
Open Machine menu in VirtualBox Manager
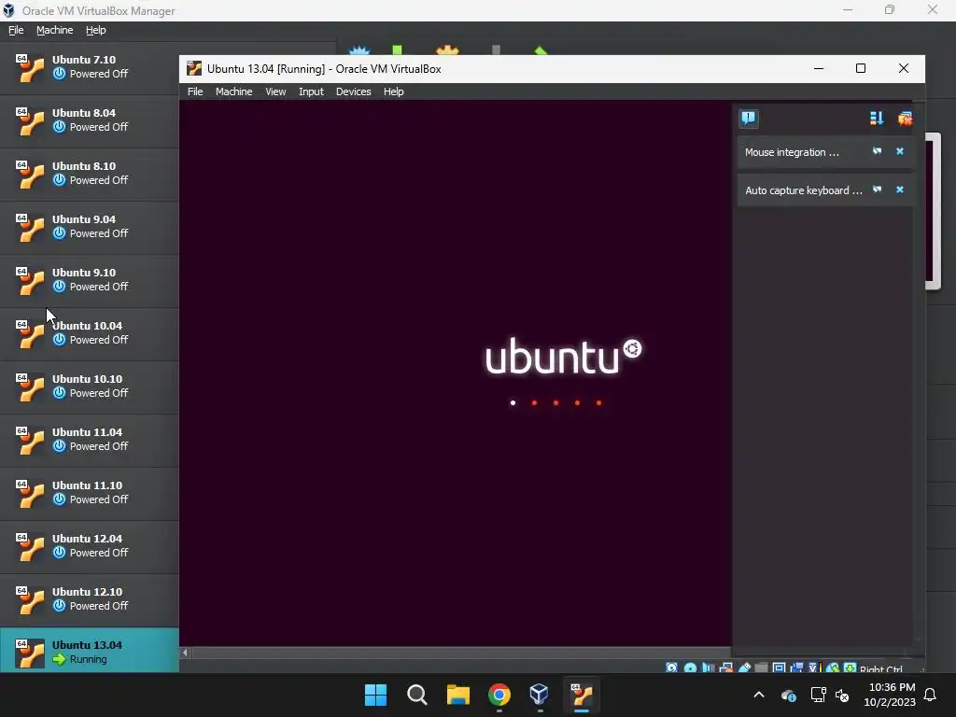click(x=54, y=30)
